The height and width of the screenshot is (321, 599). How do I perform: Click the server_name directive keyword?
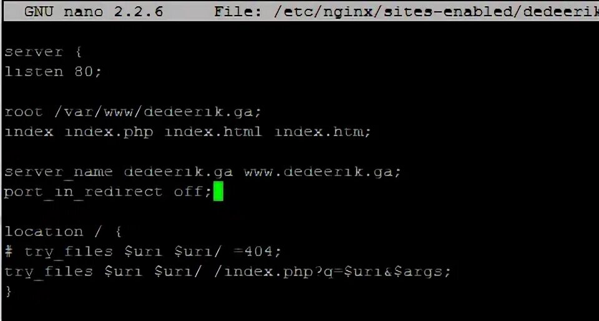[59, 172]
